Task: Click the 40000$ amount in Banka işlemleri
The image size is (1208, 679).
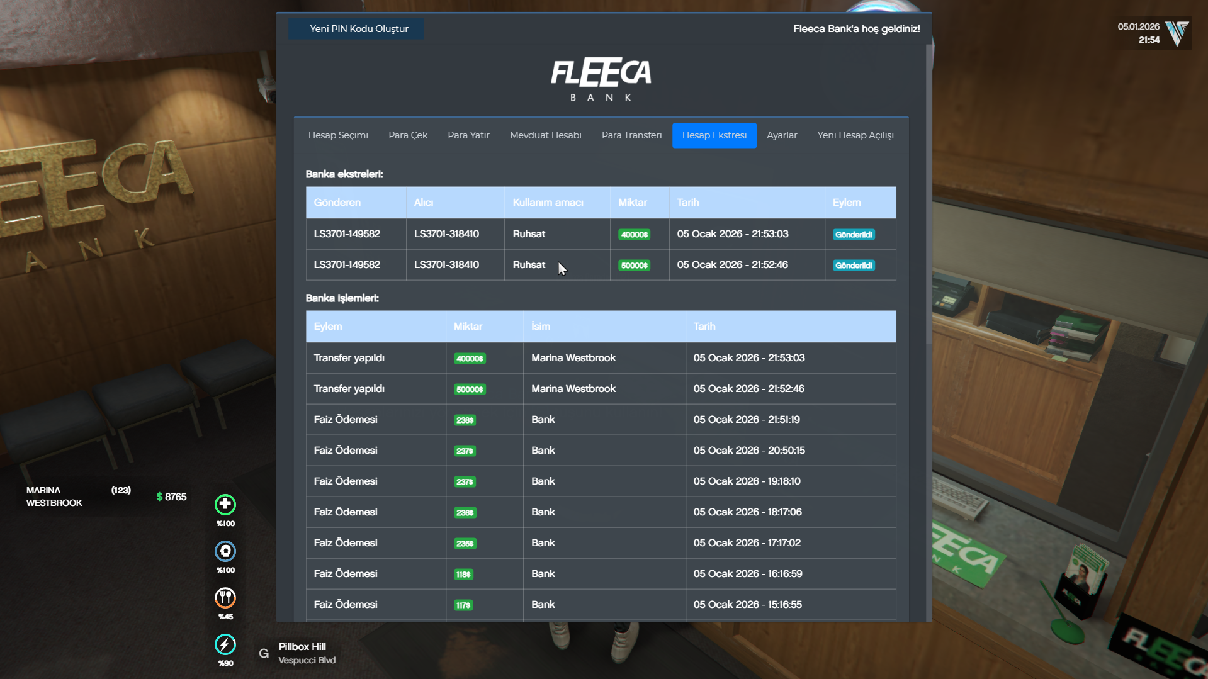Action: click(470, 358)
